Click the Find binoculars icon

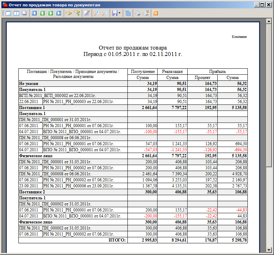[69, 13]
